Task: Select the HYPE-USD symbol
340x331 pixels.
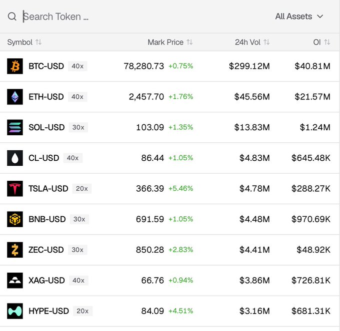Action: click(x=49, y=311)
